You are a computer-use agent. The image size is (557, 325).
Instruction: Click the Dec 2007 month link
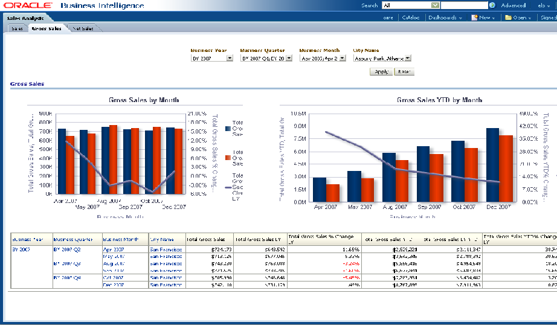(x=114, y=285)
